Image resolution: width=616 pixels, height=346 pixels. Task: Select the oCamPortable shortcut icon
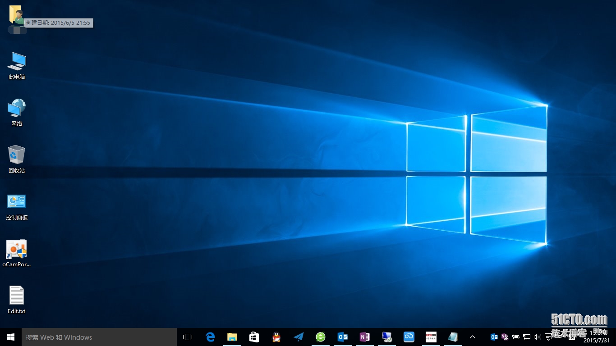[17, 253]
